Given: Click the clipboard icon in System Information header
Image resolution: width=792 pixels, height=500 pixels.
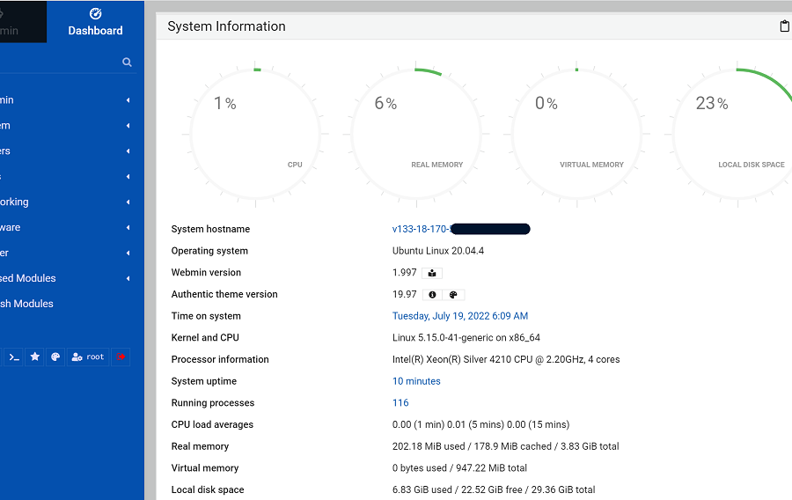Looking at the screenshot, I should 784,26.
